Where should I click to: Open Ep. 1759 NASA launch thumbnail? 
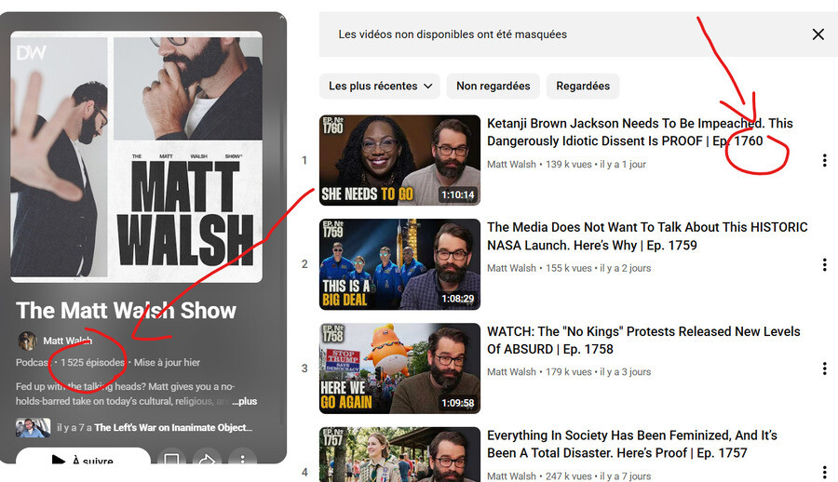[x=399, y=264]
